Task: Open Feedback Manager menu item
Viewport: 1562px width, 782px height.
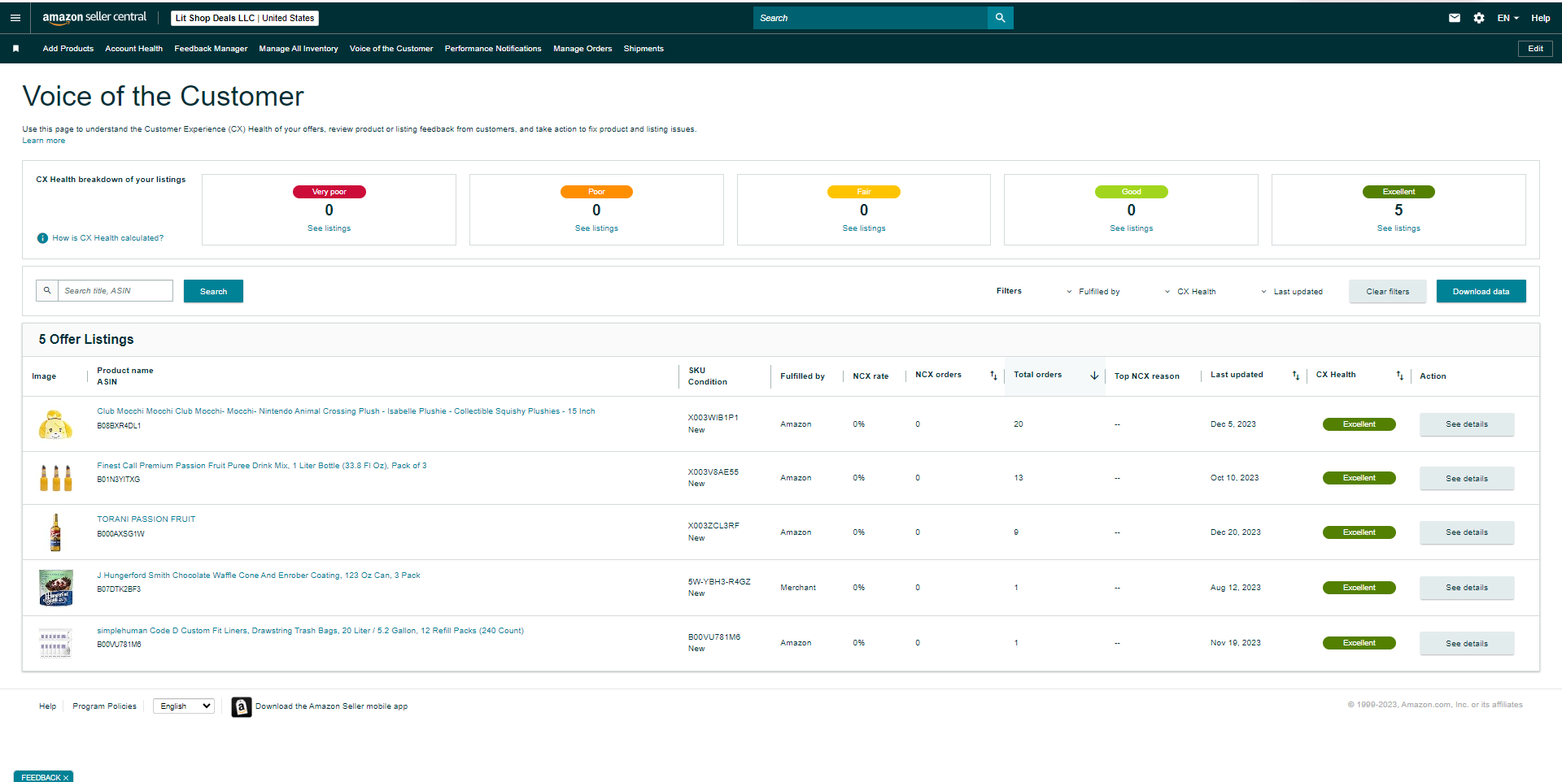Action: click(x=211, y=49)
